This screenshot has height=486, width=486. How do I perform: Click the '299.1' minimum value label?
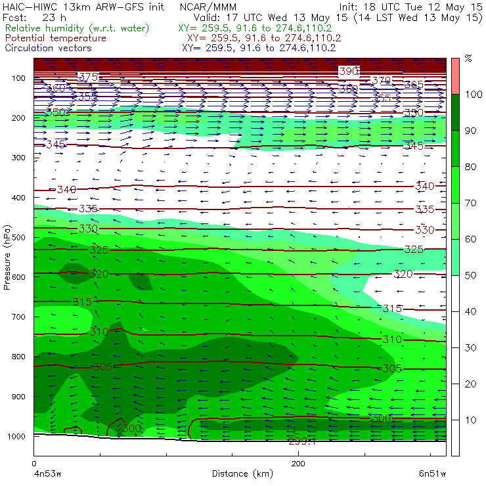[302, 441]
